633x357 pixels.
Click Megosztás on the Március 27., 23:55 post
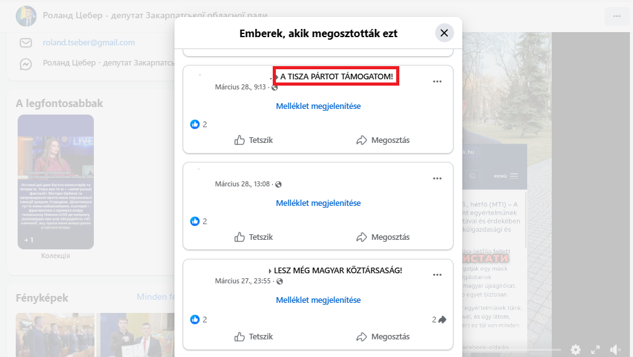pyautogui.click(x=383, y=337)
